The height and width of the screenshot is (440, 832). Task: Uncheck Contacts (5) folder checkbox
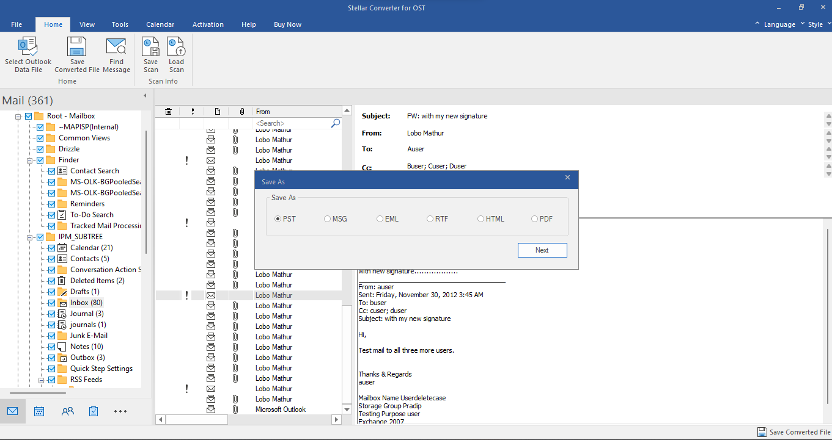[52, 259]
